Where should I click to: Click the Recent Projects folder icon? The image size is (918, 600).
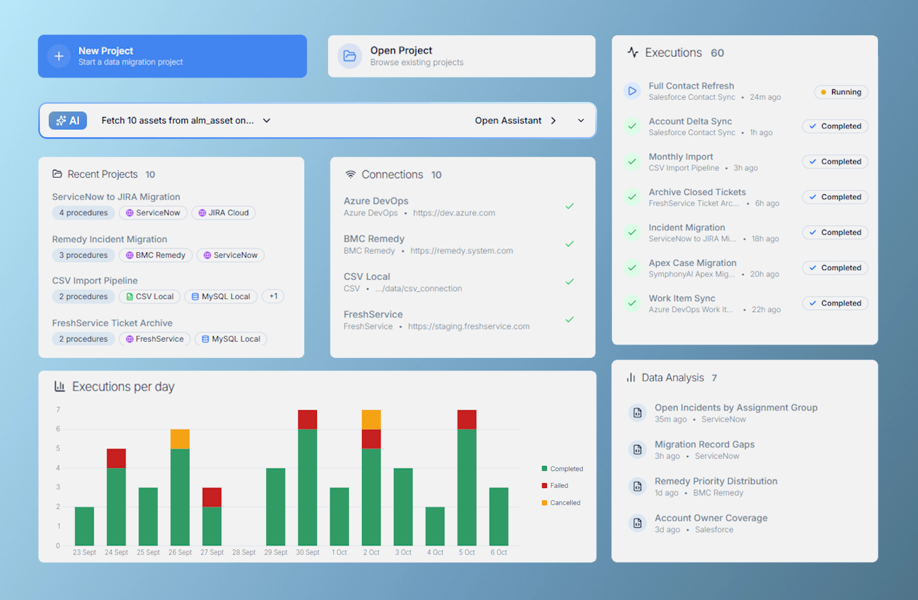(x=57, y=174)
